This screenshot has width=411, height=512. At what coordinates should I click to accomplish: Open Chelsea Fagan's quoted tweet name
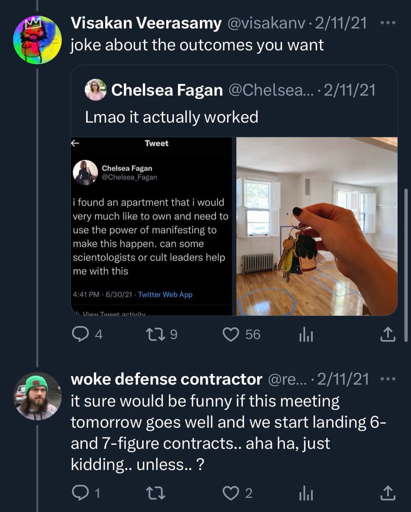[x=167, y=90]
